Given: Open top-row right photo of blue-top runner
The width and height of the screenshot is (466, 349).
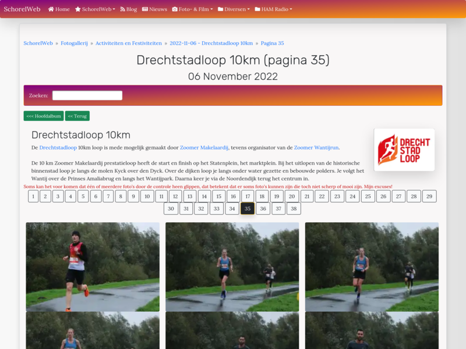Looking at the screenshot, I should pos(372,267).
